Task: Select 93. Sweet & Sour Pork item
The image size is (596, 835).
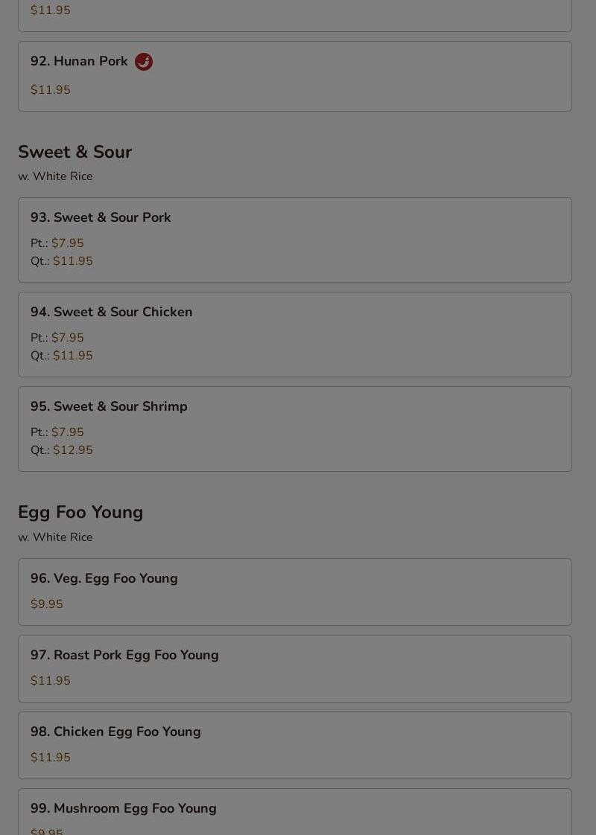Action: [295, 240]
